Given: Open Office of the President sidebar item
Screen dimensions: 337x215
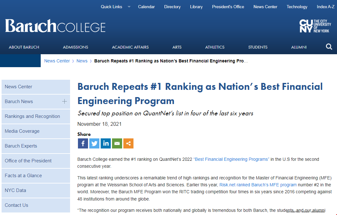Looking at the screenshot, I should click(36, 161).
